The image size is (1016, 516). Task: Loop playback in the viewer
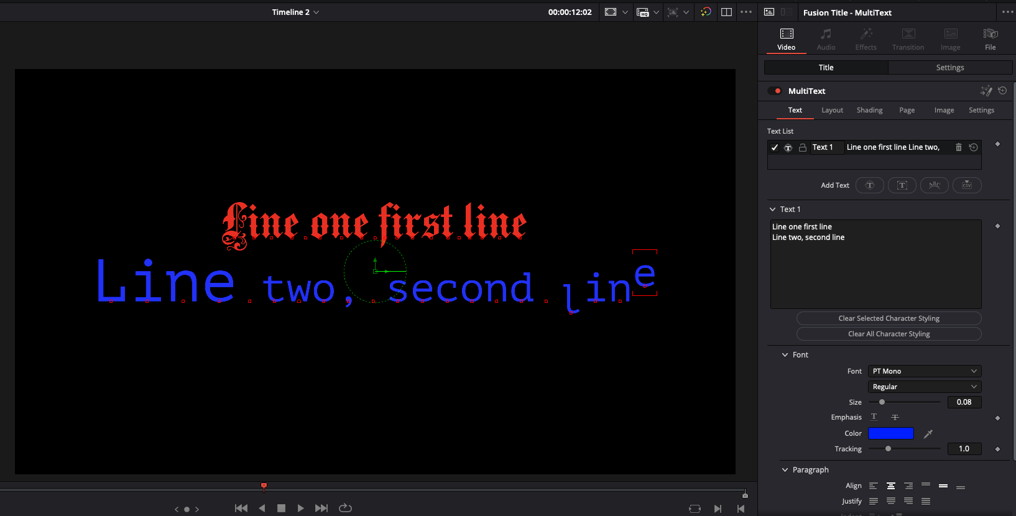pyautogui.click(x=345, y=508)
